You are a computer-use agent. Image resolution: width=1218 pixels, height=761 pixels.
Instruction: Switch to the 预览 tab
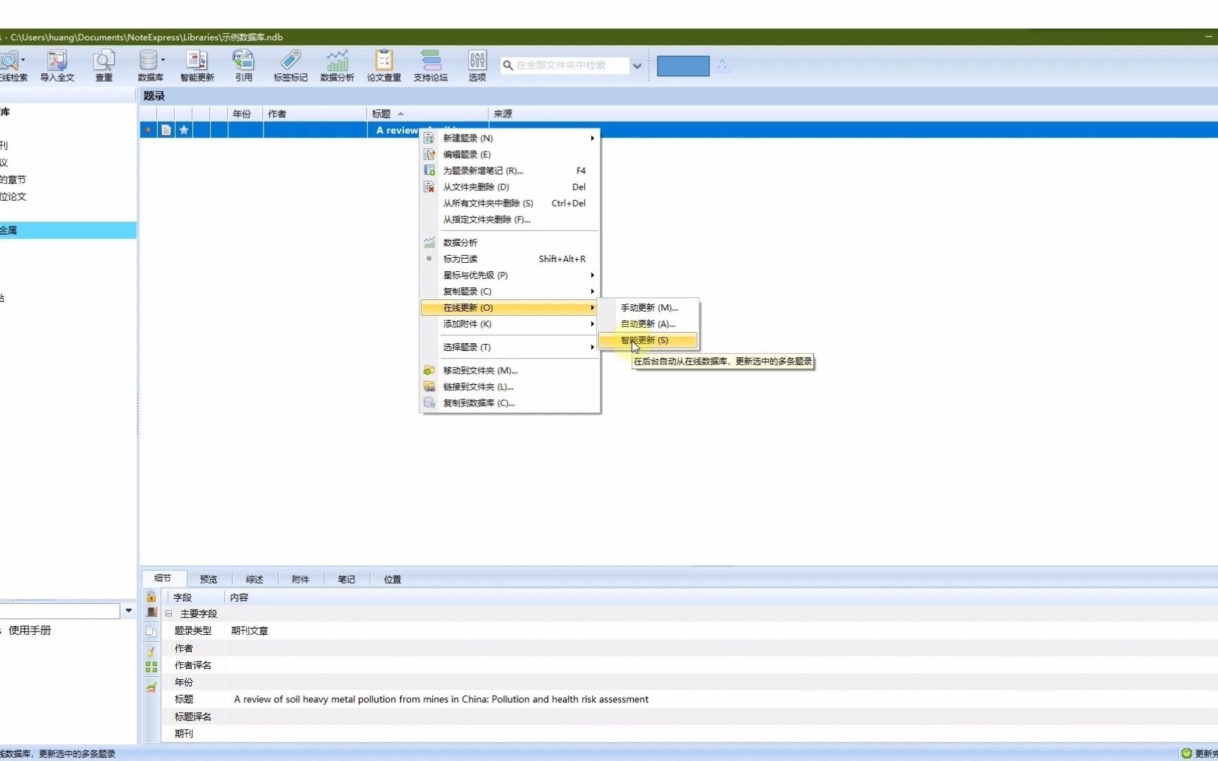tap(209, 579)
